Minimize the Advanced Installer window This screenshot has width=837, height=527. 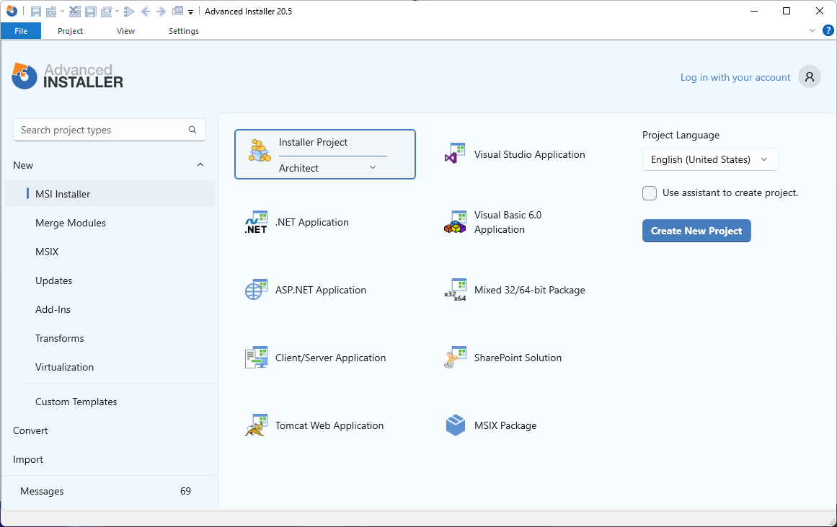pos(753,12)
